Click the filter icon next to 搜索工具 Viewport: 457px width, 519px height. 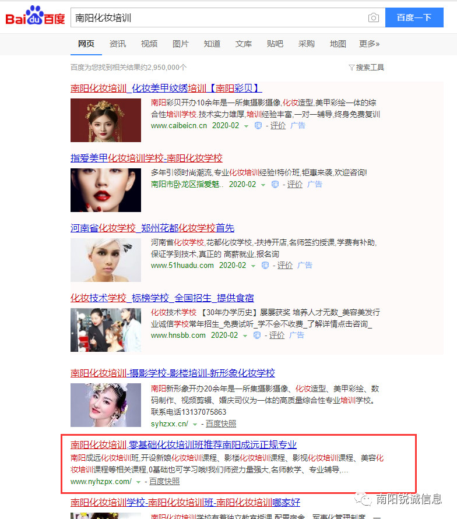351,68
